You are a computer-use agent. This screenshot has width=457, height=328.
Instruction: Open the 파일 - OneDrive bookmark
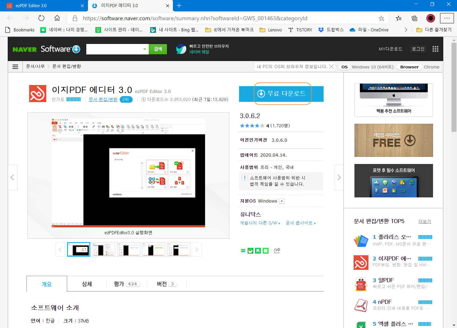coord(369,30)
